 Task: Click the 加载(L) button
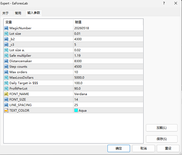tap(162, 128)
